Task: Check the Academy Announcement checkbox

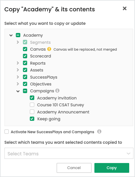Action: (32, 112)
